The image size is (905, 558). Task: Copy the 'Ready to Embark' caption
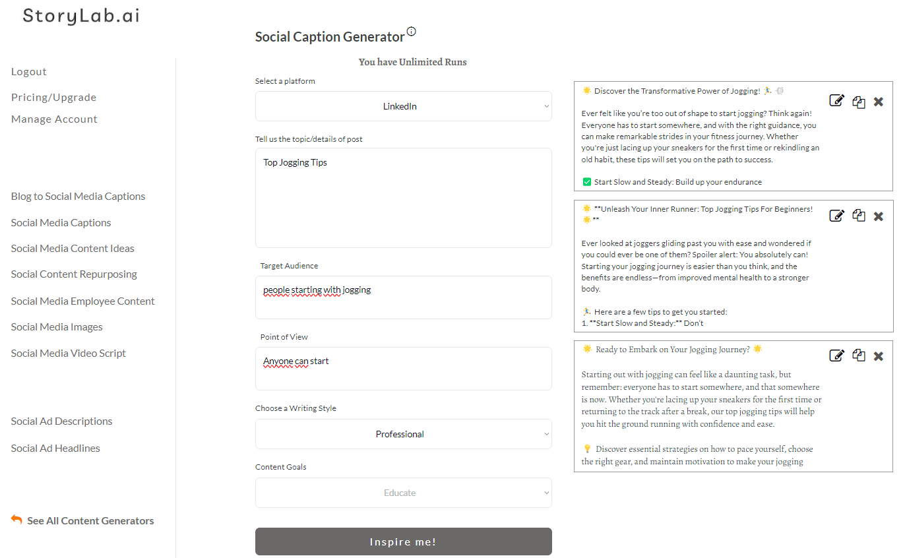(858, 356)
